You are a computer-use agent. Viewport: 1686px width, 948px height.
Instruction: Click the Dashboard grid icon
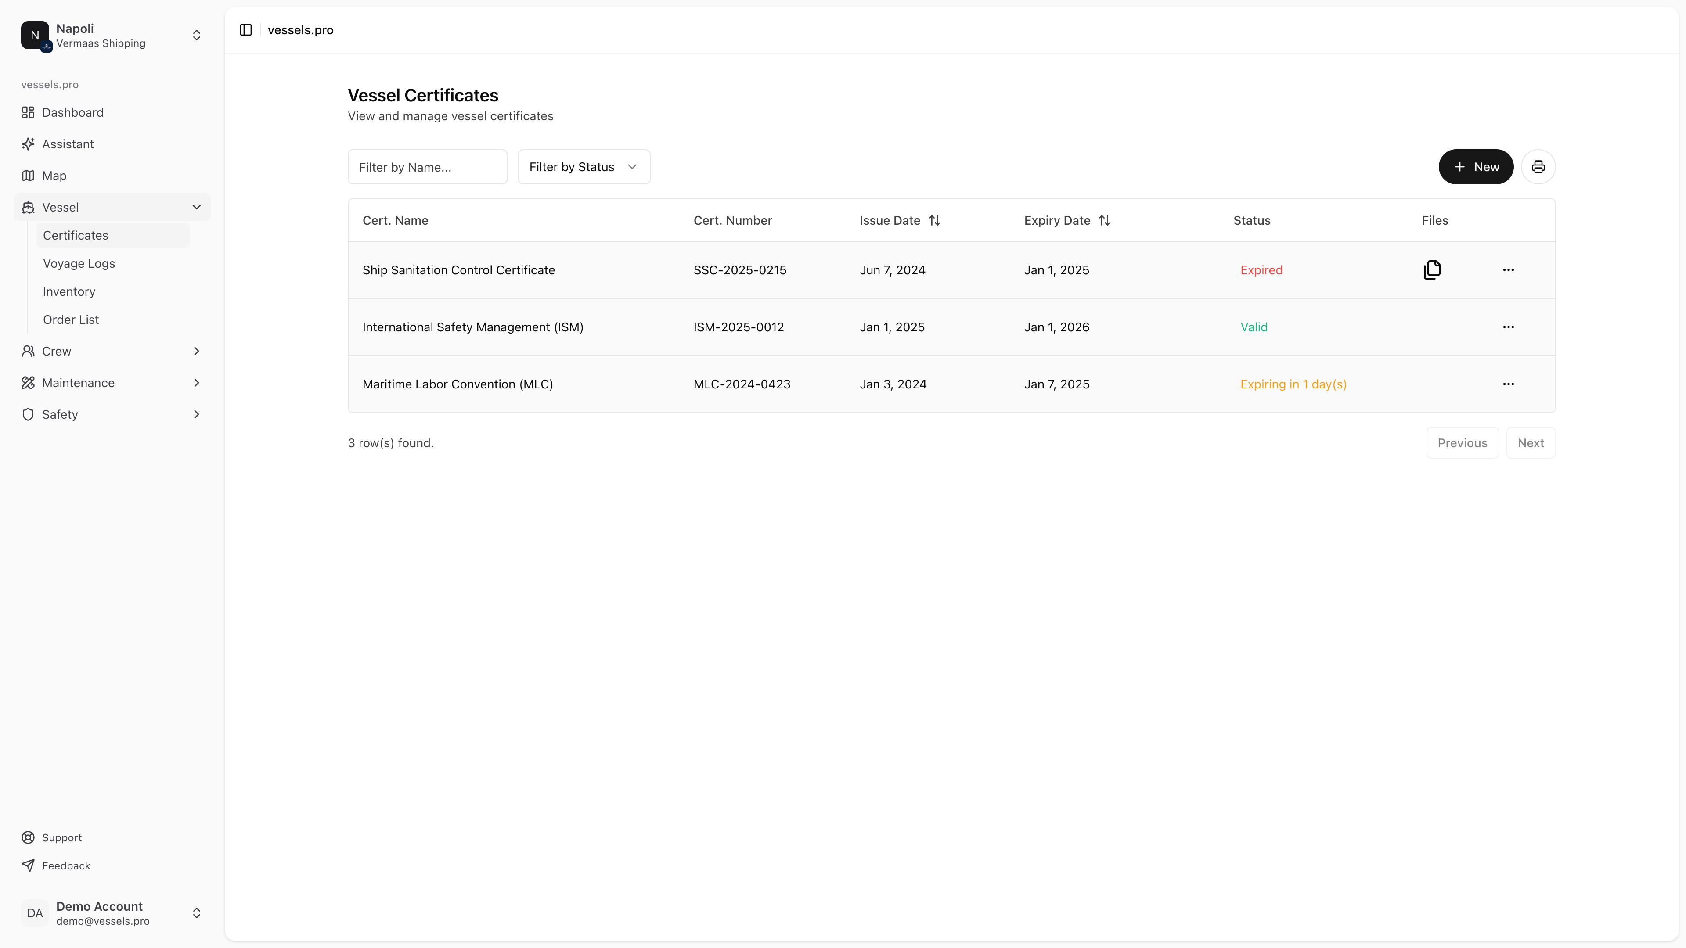(x=28, y=112)
